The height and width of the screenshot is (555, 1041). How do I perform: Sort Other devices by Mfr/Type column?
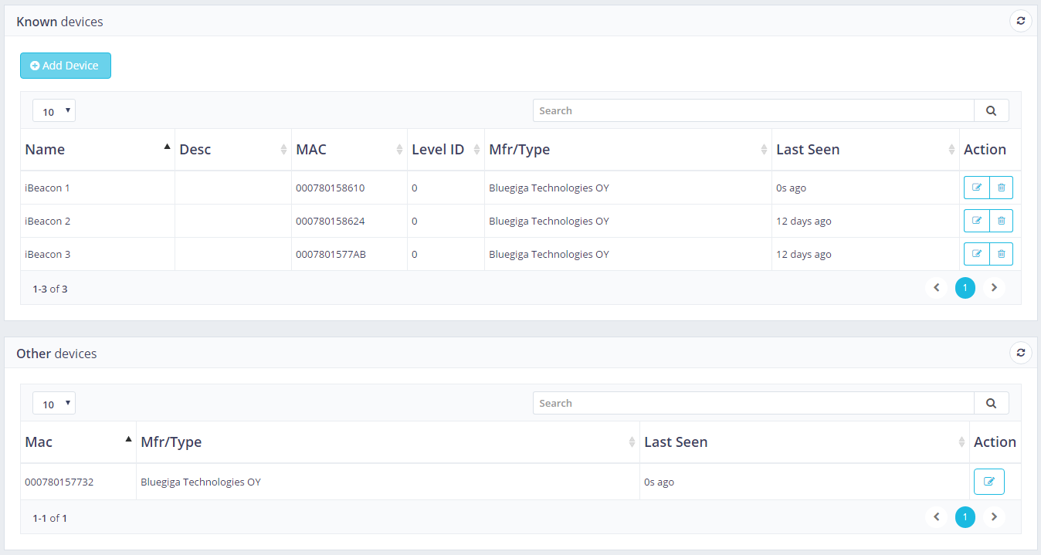pyautogui.click(x=388, y=442)
